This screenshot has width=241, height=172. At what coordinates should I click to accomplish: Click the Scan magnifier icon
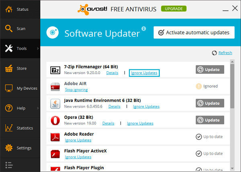[x=9, y=29]
